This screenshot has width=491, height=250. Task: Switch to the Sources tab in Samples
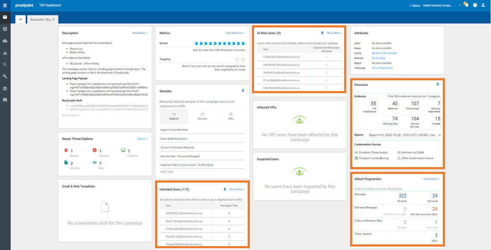coord(202,116)
